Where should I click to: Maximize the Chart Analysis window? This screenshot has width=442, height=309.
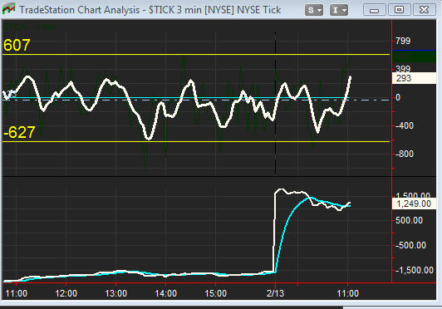[399, 10]
